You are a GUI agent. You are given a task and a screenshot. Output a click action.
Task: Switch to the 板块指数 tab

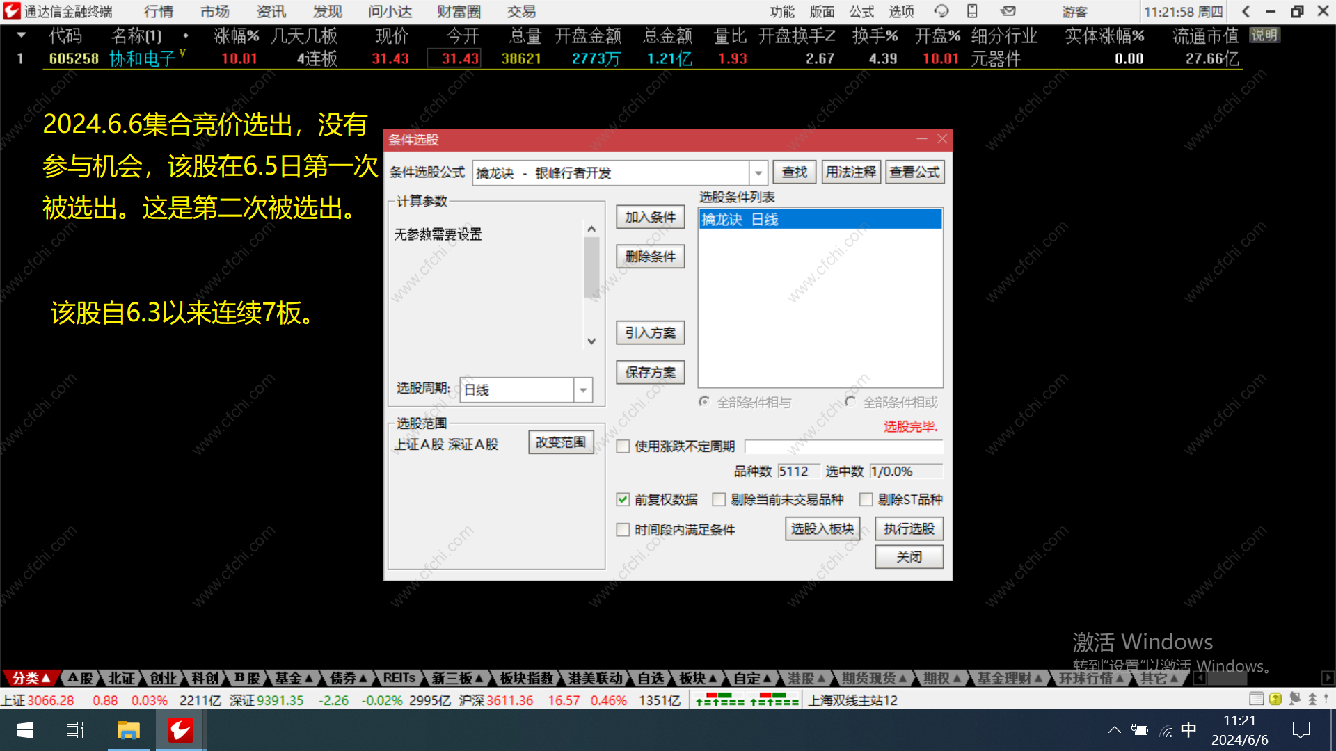coord(526,678)
